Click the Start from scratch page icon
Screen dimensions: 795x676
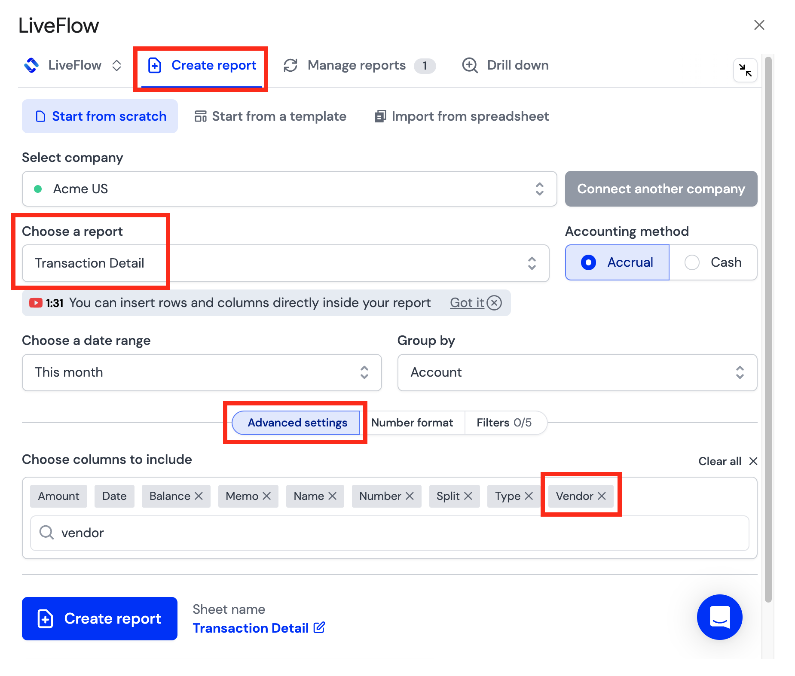[40, 116]
